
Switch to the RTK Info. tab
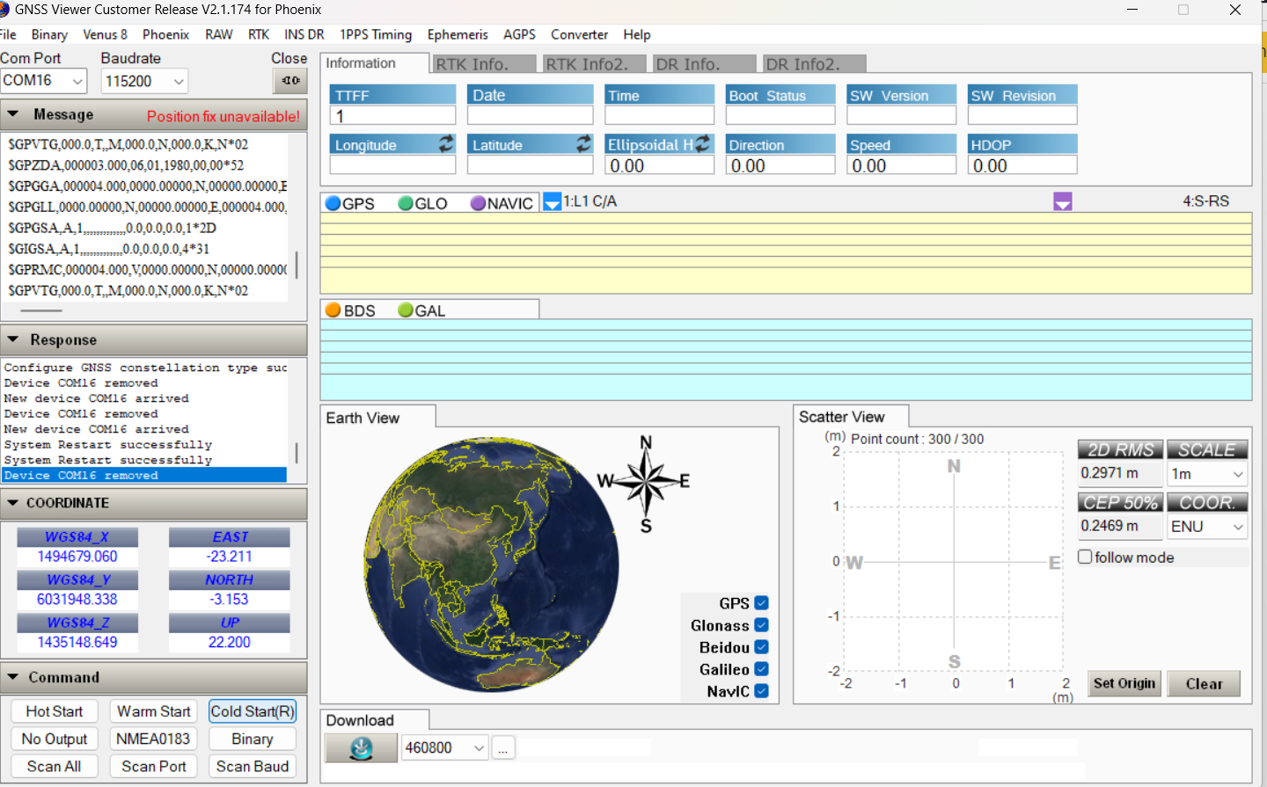(x=483, y=64)
